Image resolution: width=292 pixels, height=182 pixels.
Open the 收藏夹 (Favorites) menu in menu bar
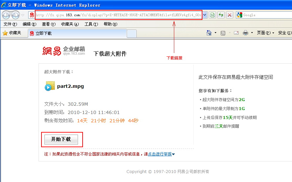[70, 24]
